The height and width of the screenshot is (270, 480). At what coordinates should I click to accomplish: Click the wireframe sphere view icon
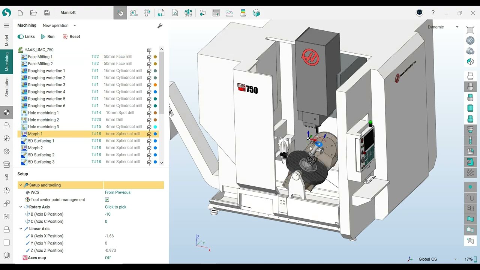pos(470,40)
